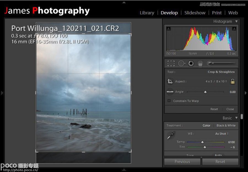
Task: Open the Aspect ratio 4x5 / 8x10 dropdown
Action: [x=216, y=81]
